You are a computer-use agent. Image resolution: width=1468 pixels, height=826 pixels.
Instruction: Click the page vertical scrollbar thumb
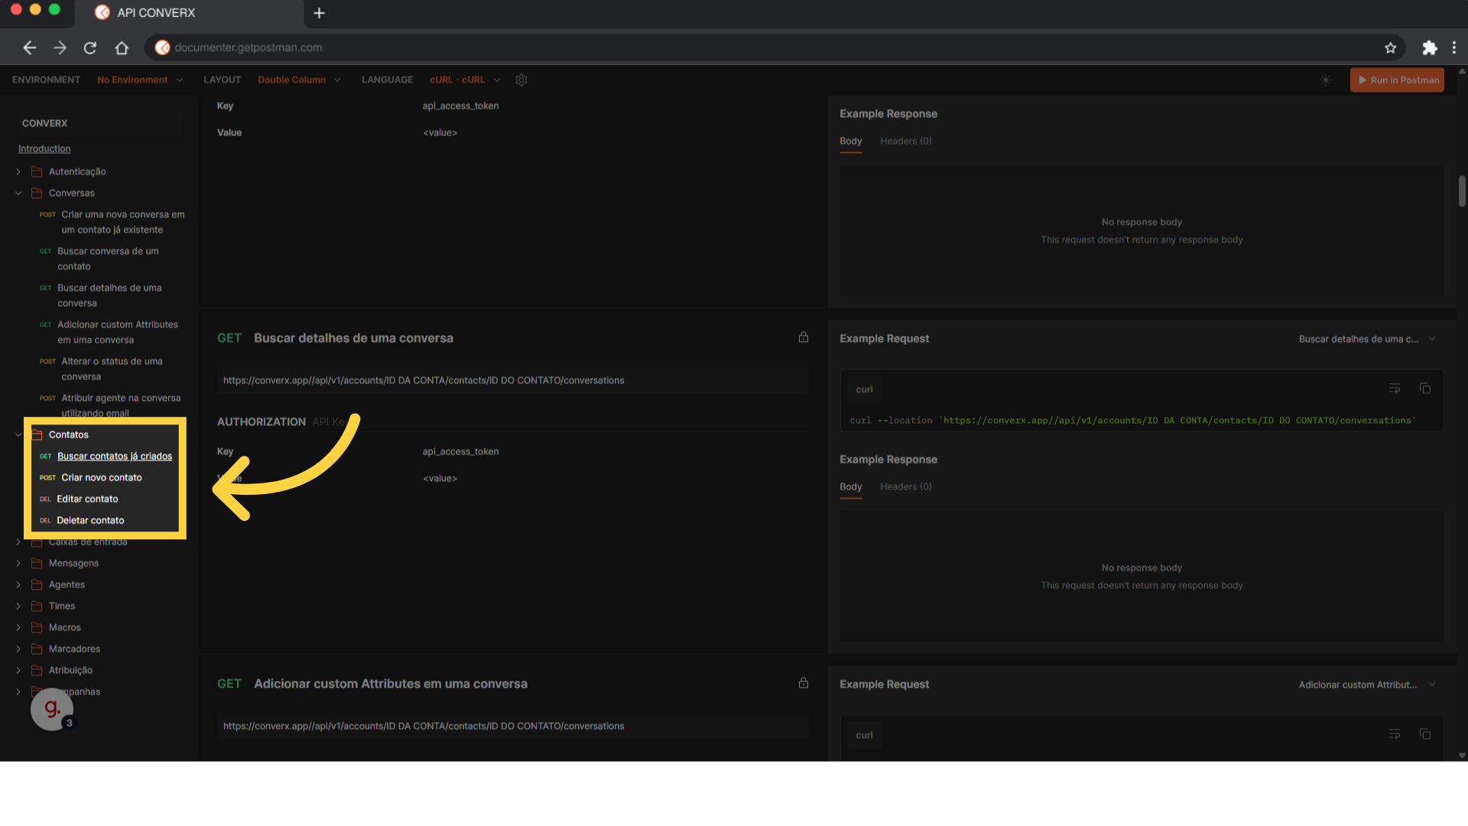[x=1462, y=191]
